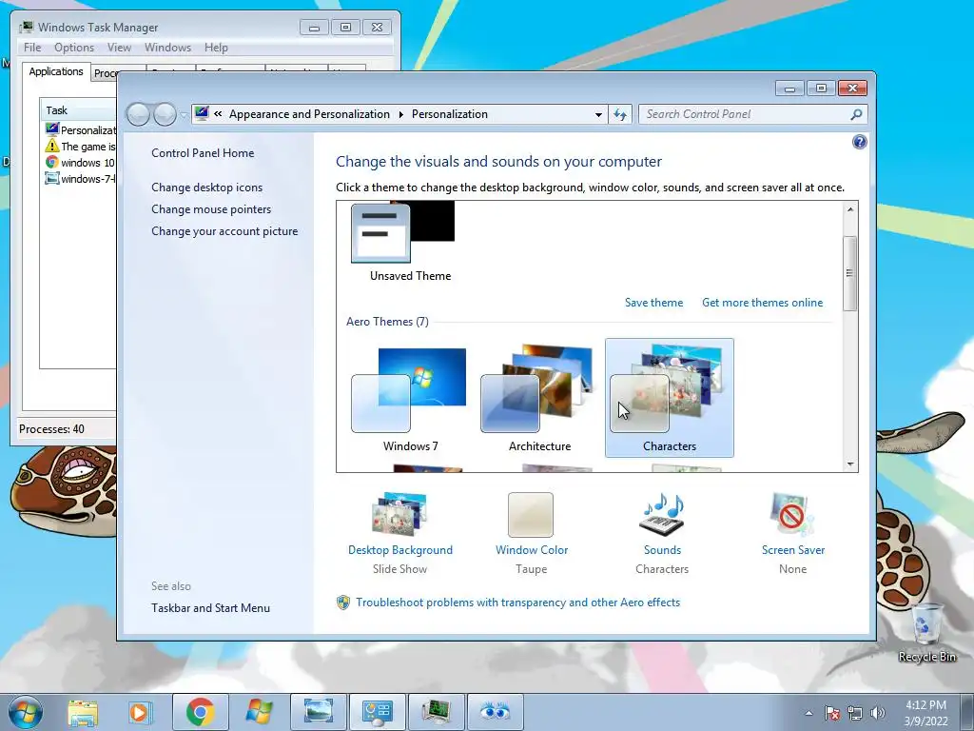Click Appearance and Personalization breadcrumb
This screenshot has width=974, height=731.
[309, 114]
